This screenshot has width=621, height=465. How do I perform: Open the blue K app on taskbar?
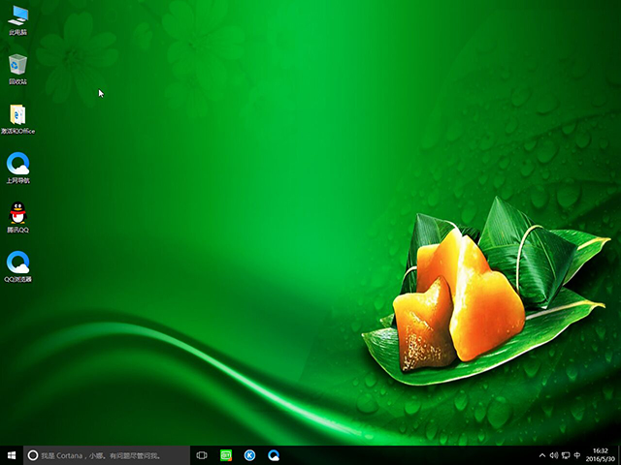point(249,454)
